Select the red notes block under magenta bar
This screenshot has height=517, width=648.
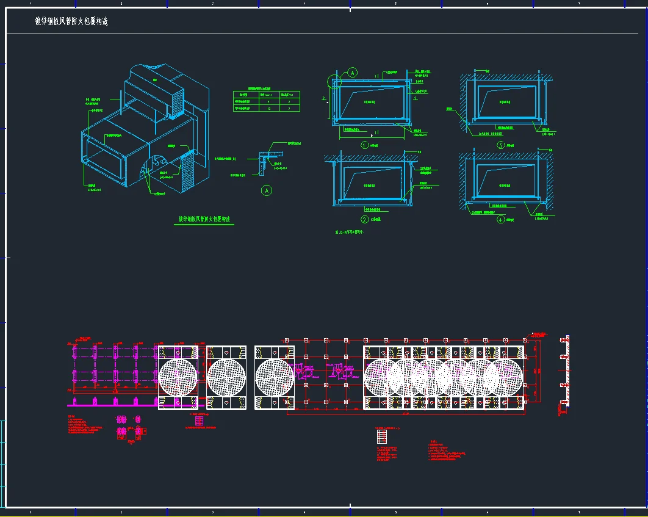(x=85, y=424)
